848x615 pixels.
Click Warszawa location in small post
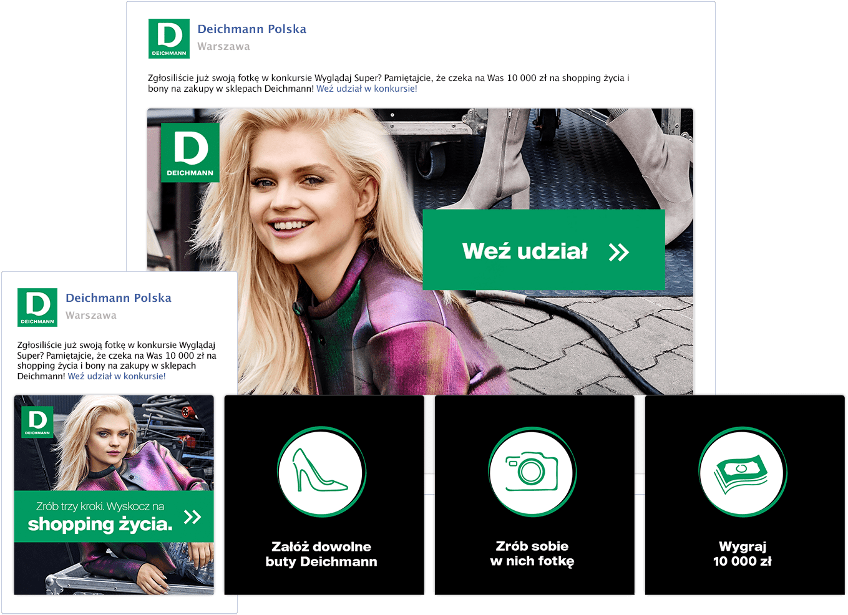click(x=91, y=316)
